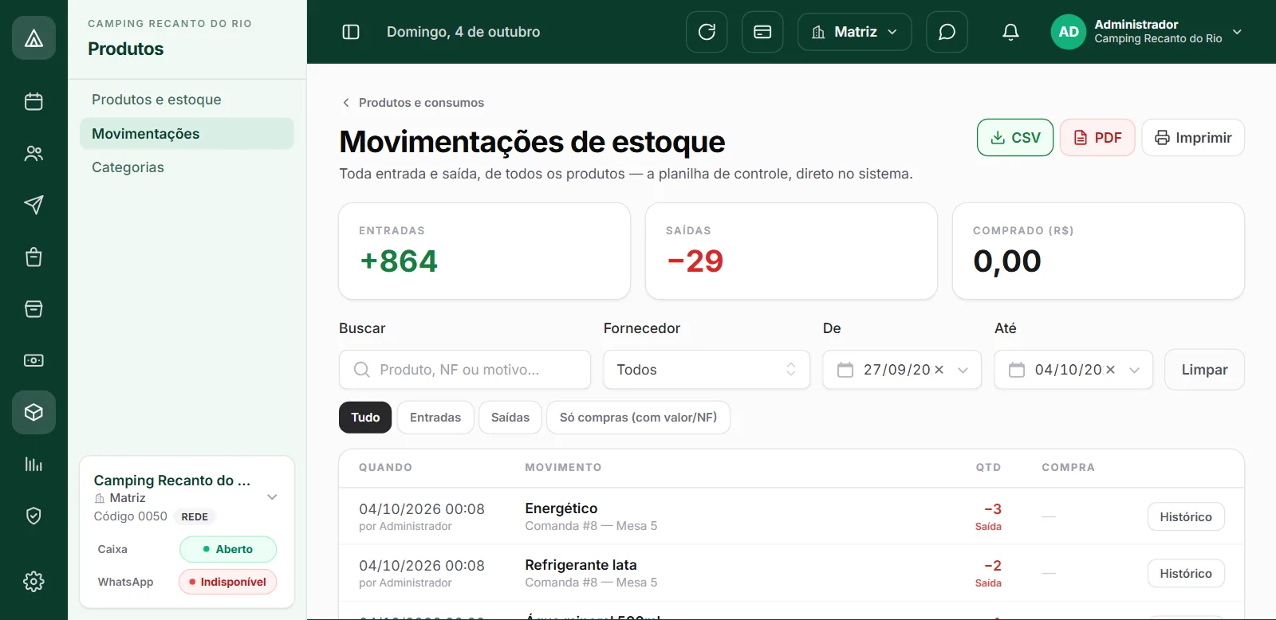Open the chat bubble icon in header
1276x620 pixels.
tap(947, 32)
